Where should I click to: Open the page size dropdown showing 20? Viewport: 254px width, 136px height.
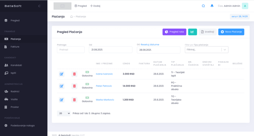[x=63, y=113]
